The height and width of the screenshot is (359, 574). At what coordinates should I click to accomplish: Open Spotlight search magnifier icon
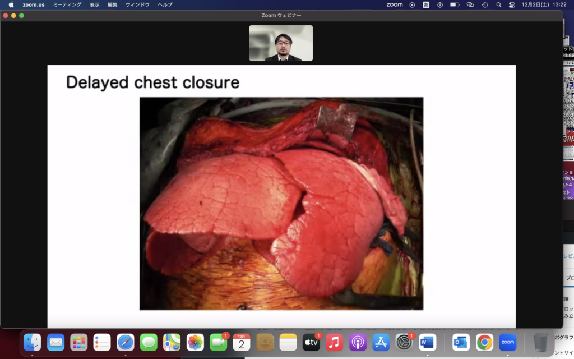point(498,4)
